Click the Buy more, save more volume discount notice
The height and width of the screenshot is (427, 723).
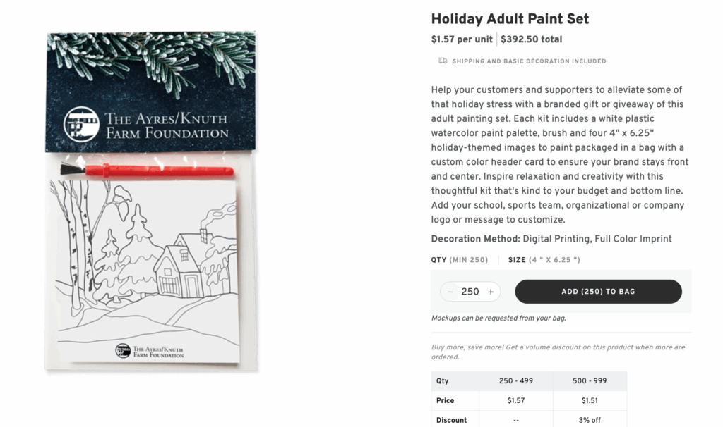coord(558,352)
